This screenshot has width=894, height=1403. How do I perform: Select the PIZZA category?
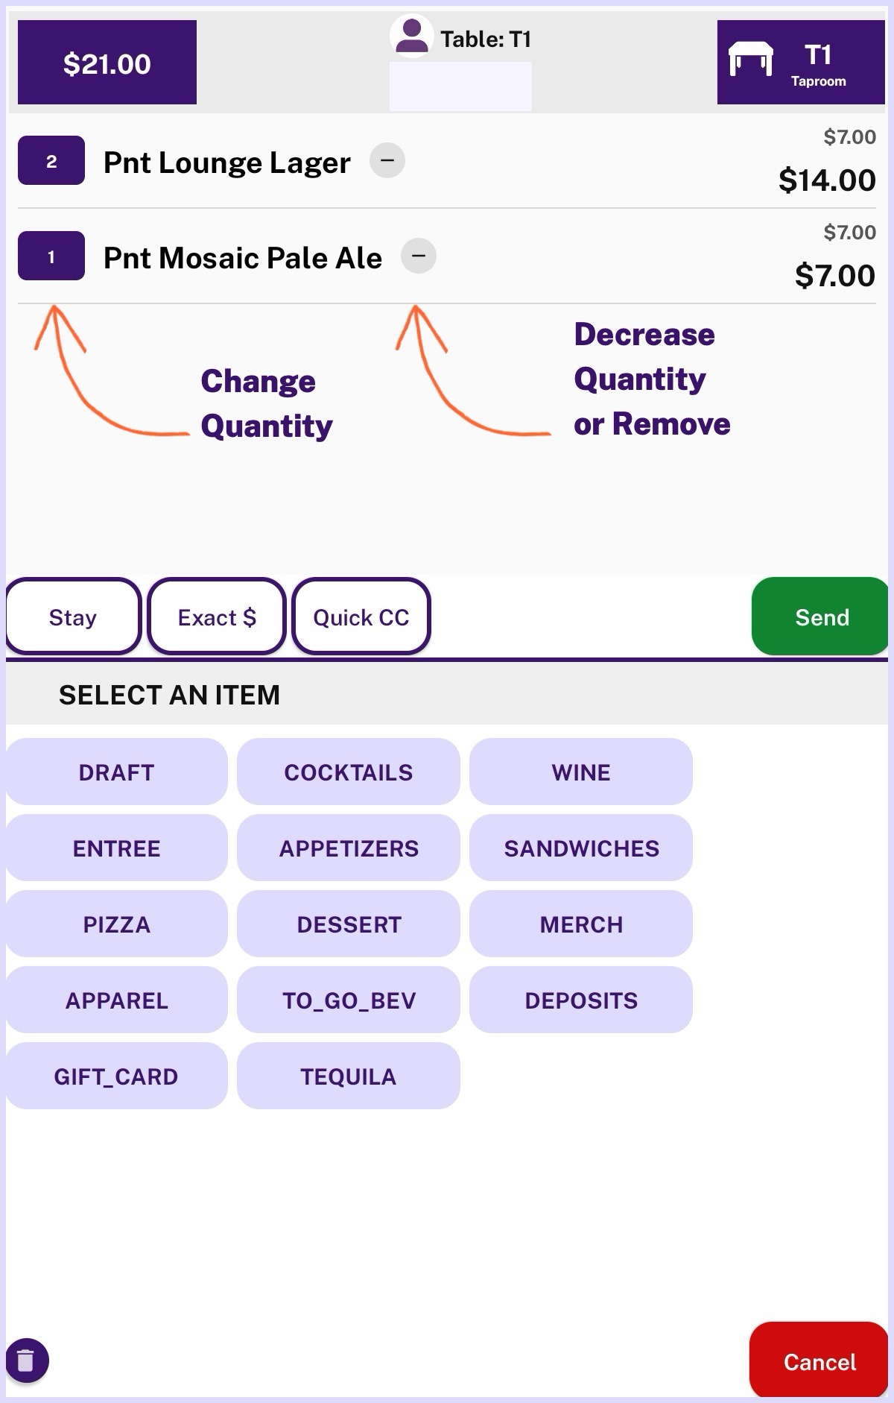pyautogui.click(x=117, y=924)
